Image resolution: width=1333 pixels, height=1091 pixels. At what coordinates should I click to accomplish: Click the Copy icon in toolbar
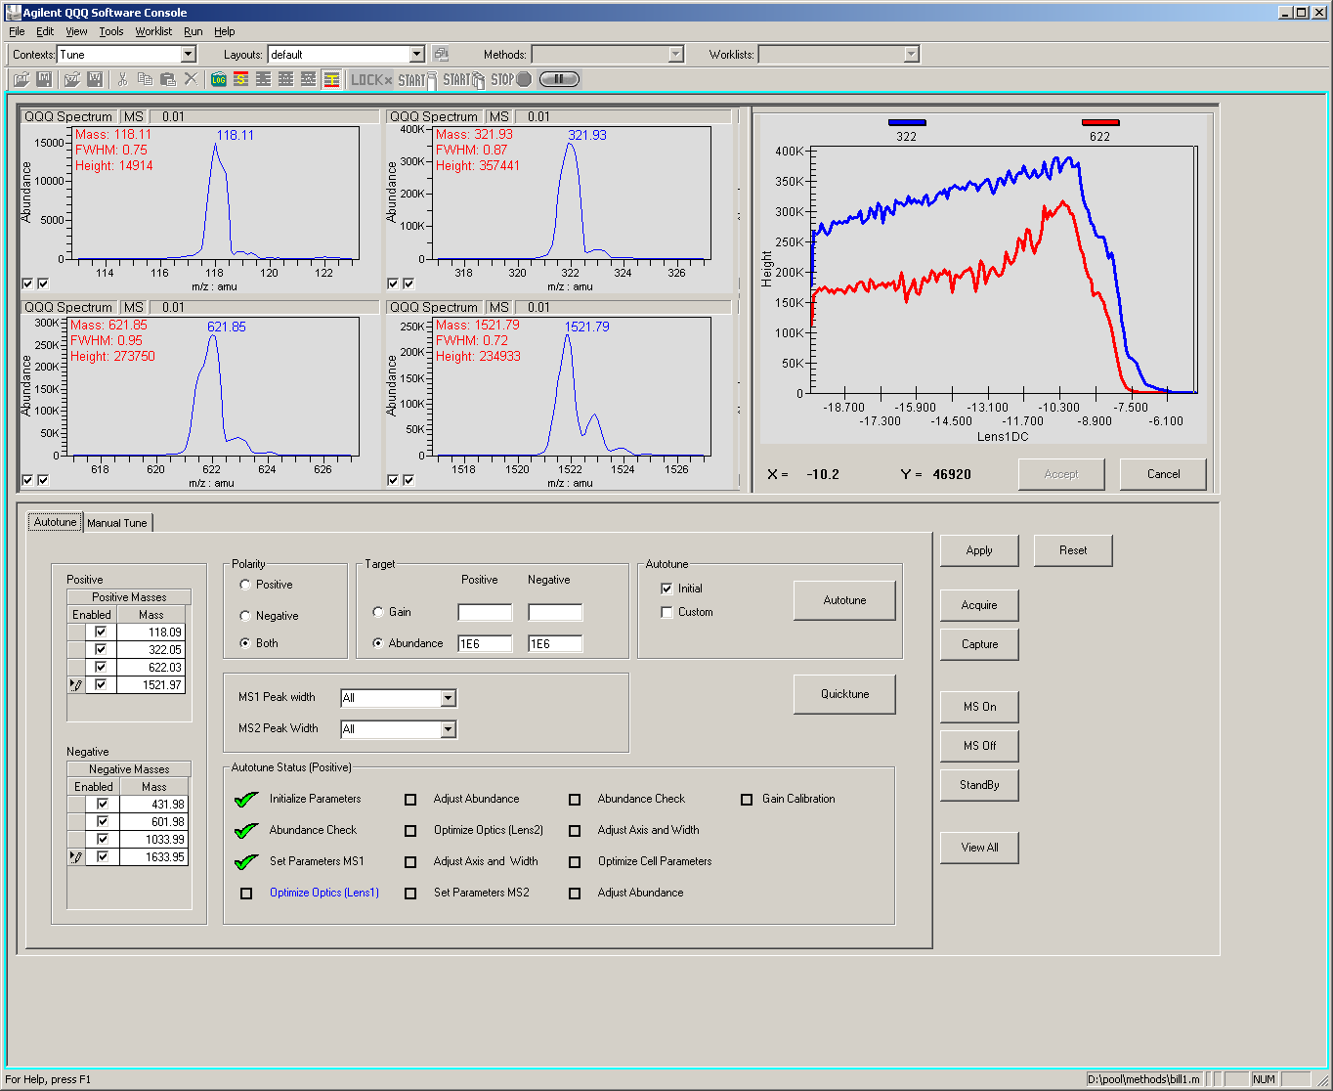coord(145,79)
